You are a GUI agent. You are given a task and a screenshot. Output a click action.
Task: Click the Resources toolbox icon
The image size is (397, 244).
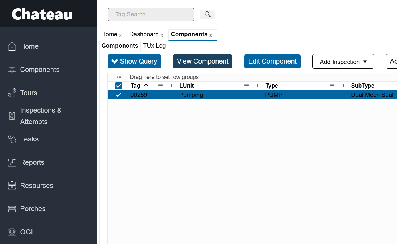click(12, 186)
